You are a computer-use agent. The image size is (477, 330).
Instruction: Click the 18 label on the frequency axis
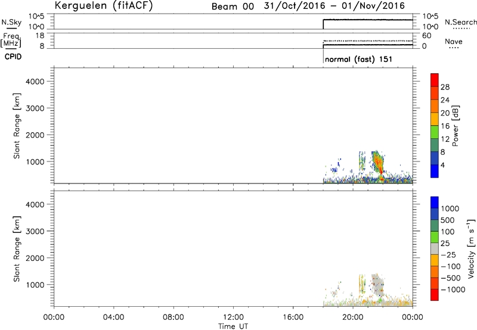click(x=39, y=36)
